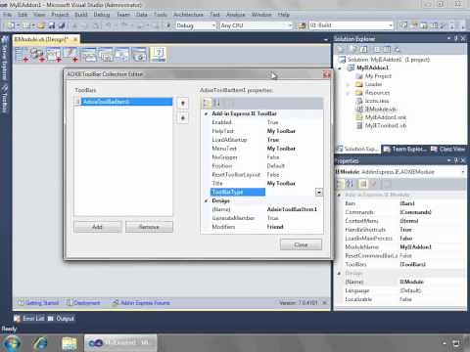Select the MenuText property row in dialog

[262, 149]
